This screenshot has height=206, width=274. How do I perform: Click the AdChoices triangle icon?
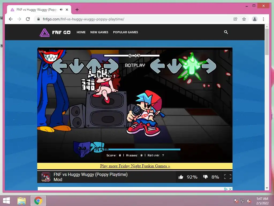[226, 189]
